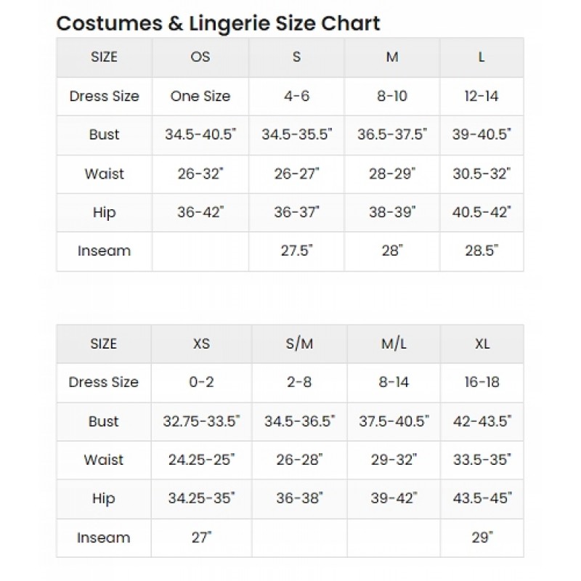This screenshot has width=581, height=581.
Task: Select the 32.75-33.5" bust cell
Action: 201,421
